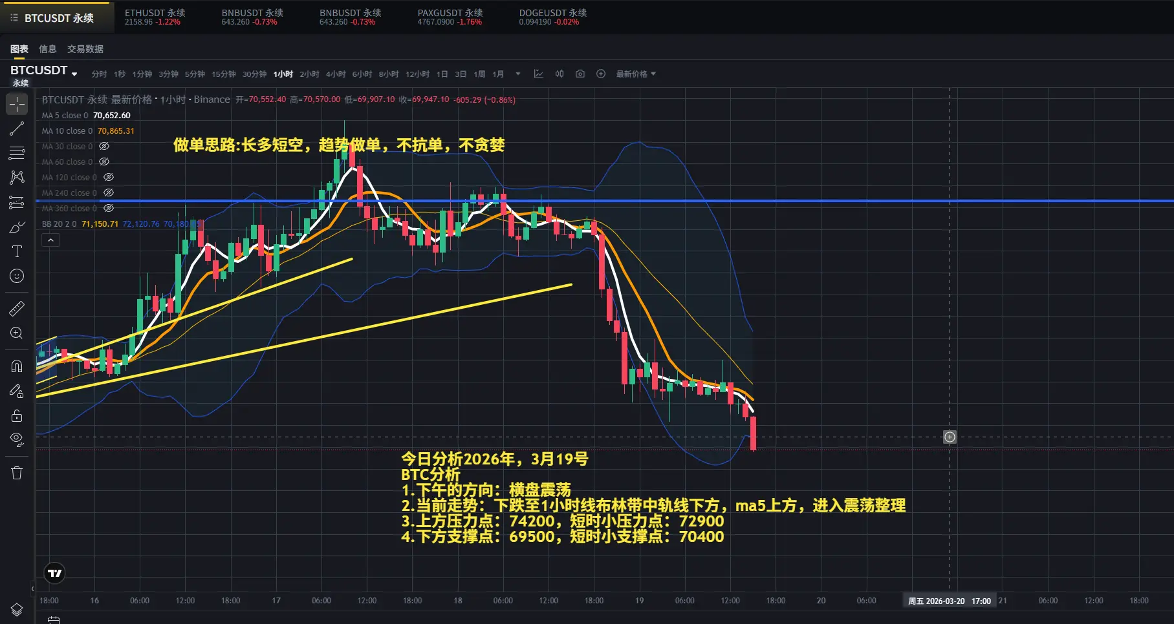Screen dimensions: 1174x624
Task: Open the 最新价格 price type dropdown
Action: pos(636,74)
